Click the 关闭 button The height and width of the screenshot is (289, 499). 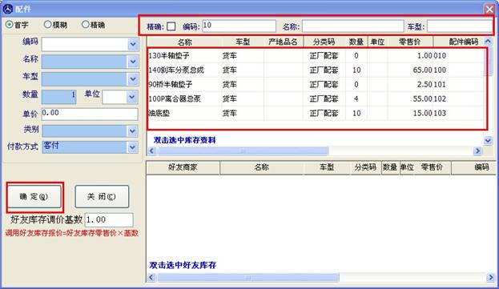(x=102, y=197)
